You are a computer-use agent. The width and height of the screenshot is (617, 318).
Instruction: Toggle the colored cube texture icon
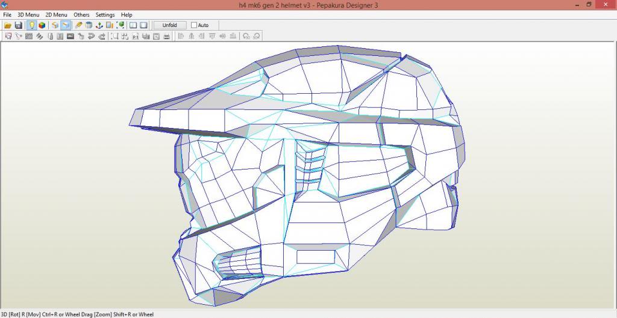(42, 25)
